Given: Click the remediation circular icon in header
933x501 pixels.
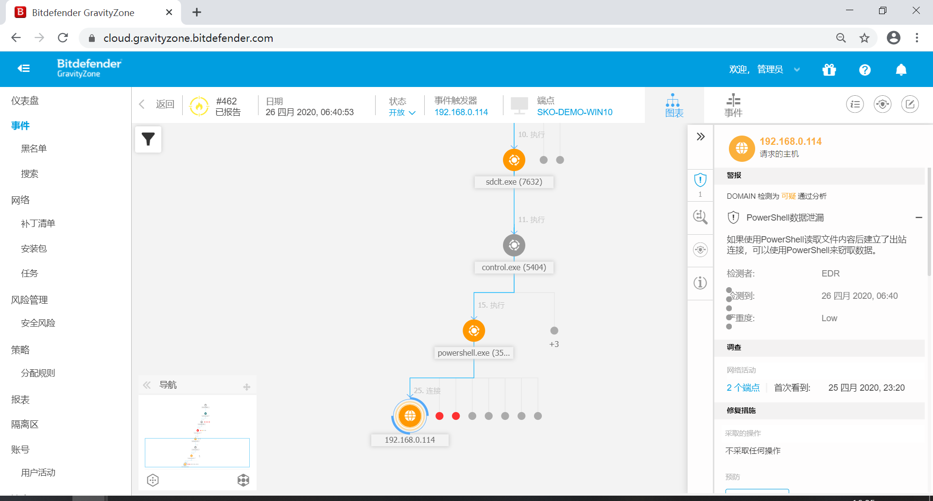Looking at the screenshot, I should (882, 104).
